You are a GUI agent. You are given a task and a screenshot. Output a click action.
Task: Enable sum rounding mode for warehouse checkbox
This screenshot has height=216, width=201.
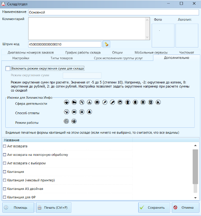point(8,69)
